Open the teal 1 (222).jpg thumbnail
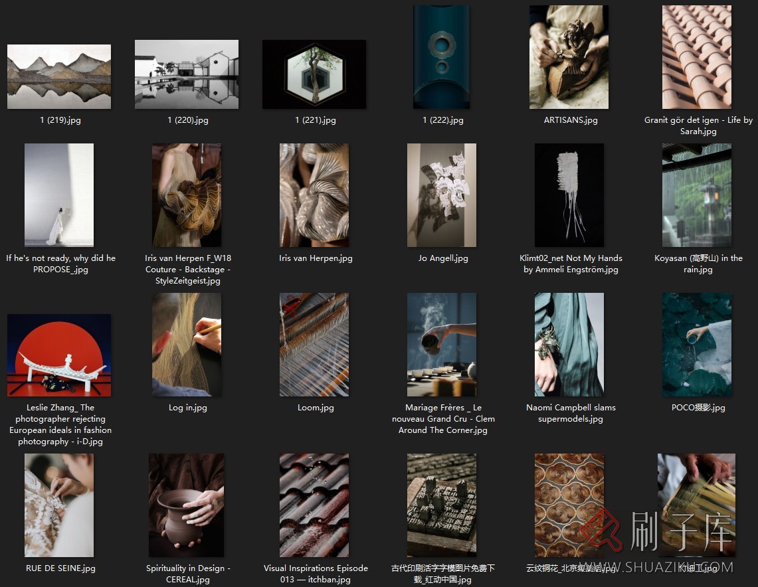The height and width of the screenshot is (587, 758). click(442, 57)
